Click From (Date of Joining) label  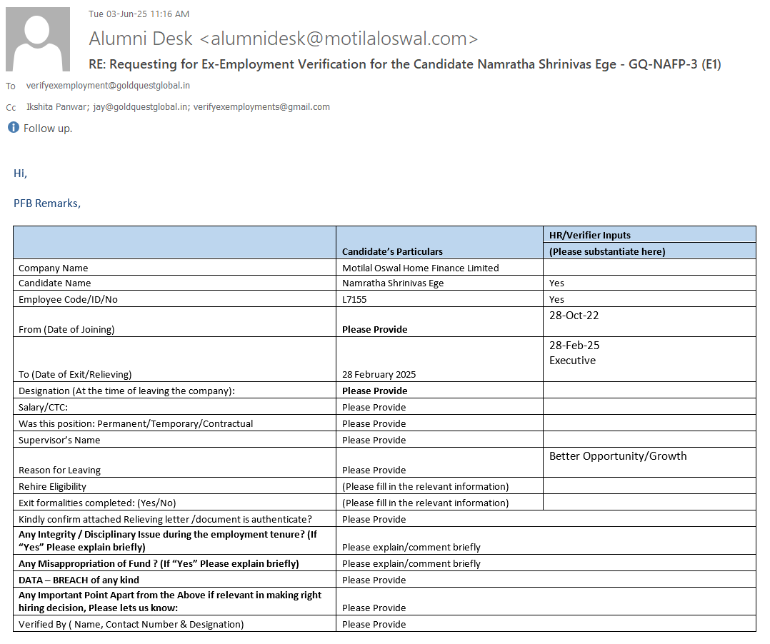66,329
